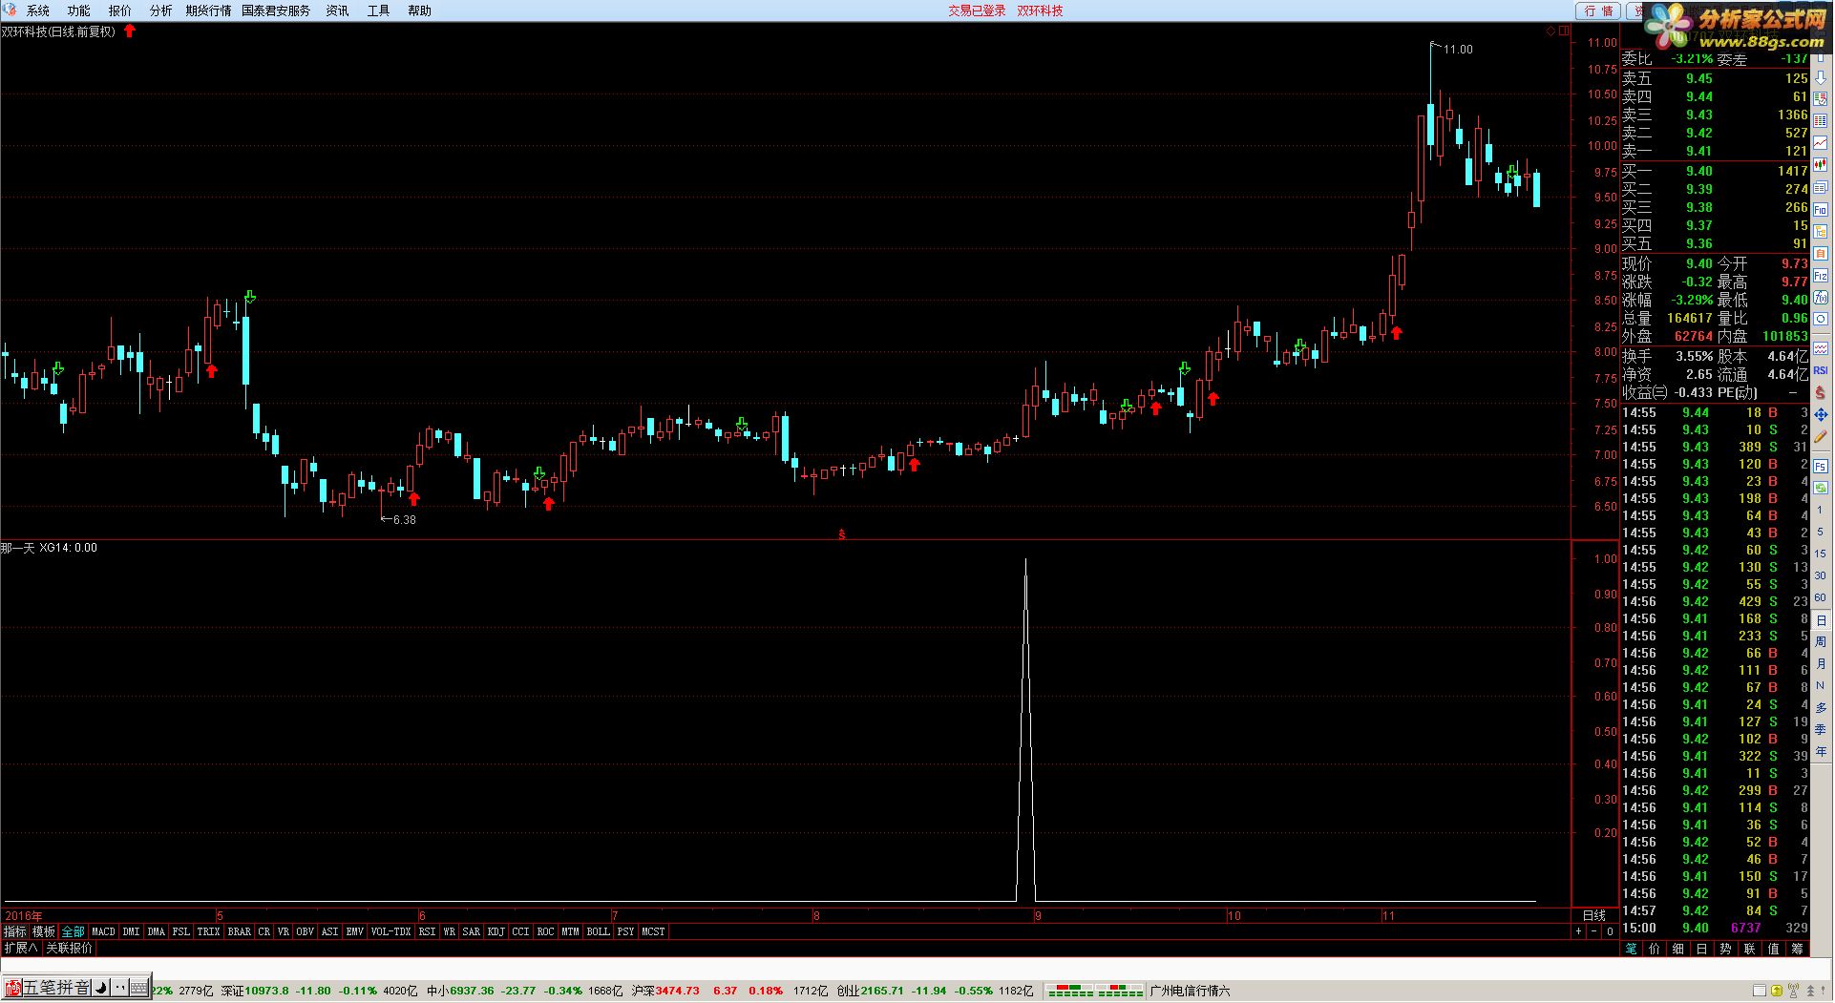Viewport: 1835px width, 1003px height.
Task: Click the 指标 tab label
Action: point(15,931)
